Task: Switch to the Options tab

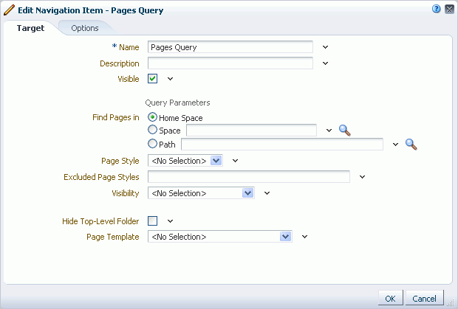Action: 85,28
